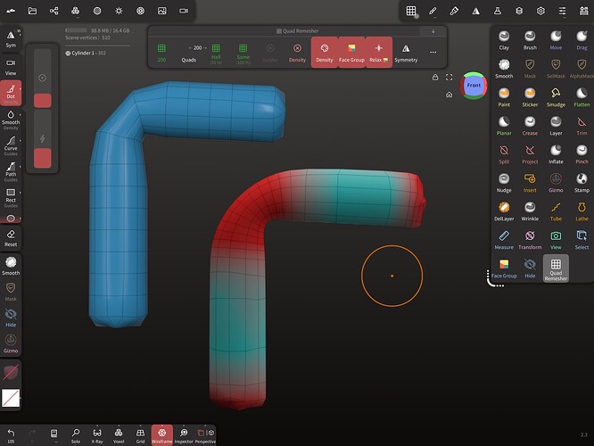Select the Nudge tool
Image resolution: width=594 pixels, height=446 pixels.
tap(504, 183)
